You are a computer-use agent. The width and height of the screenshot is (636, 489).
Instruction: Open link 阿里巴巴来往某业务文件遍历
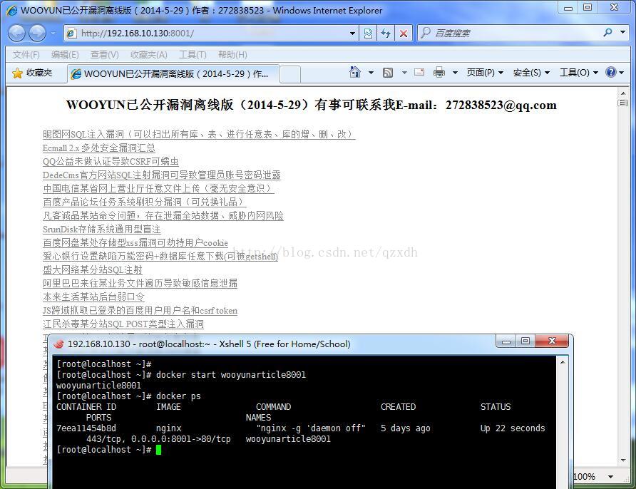click(140, 283)
